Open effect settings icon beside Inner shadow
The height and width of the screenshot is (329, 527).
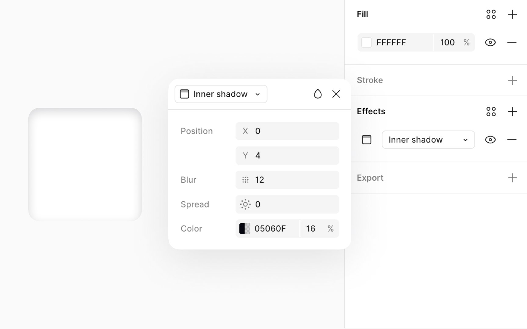coord(367,140)
